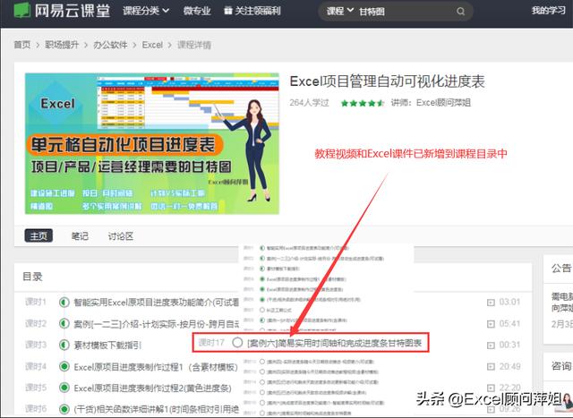Click the gift icon beside 关注领福利
Viewport: 573px width, 418px height.
[x=228, y=11]
